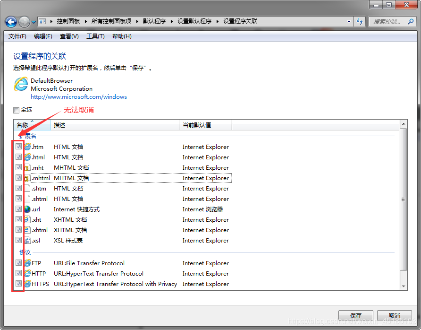Screen dimensions: 421x330
Task: Toggle the HTTP protocol checkbox
Action: click(18, 273)
